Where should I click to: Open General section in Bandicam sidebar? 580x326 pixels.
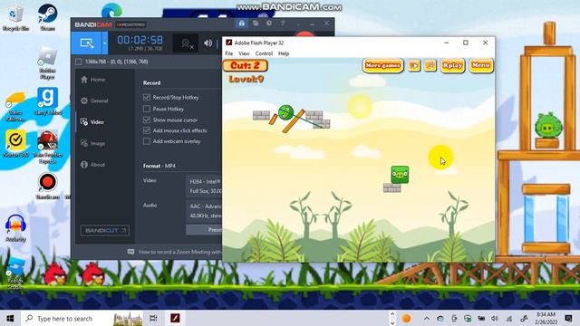click(94, 101)
